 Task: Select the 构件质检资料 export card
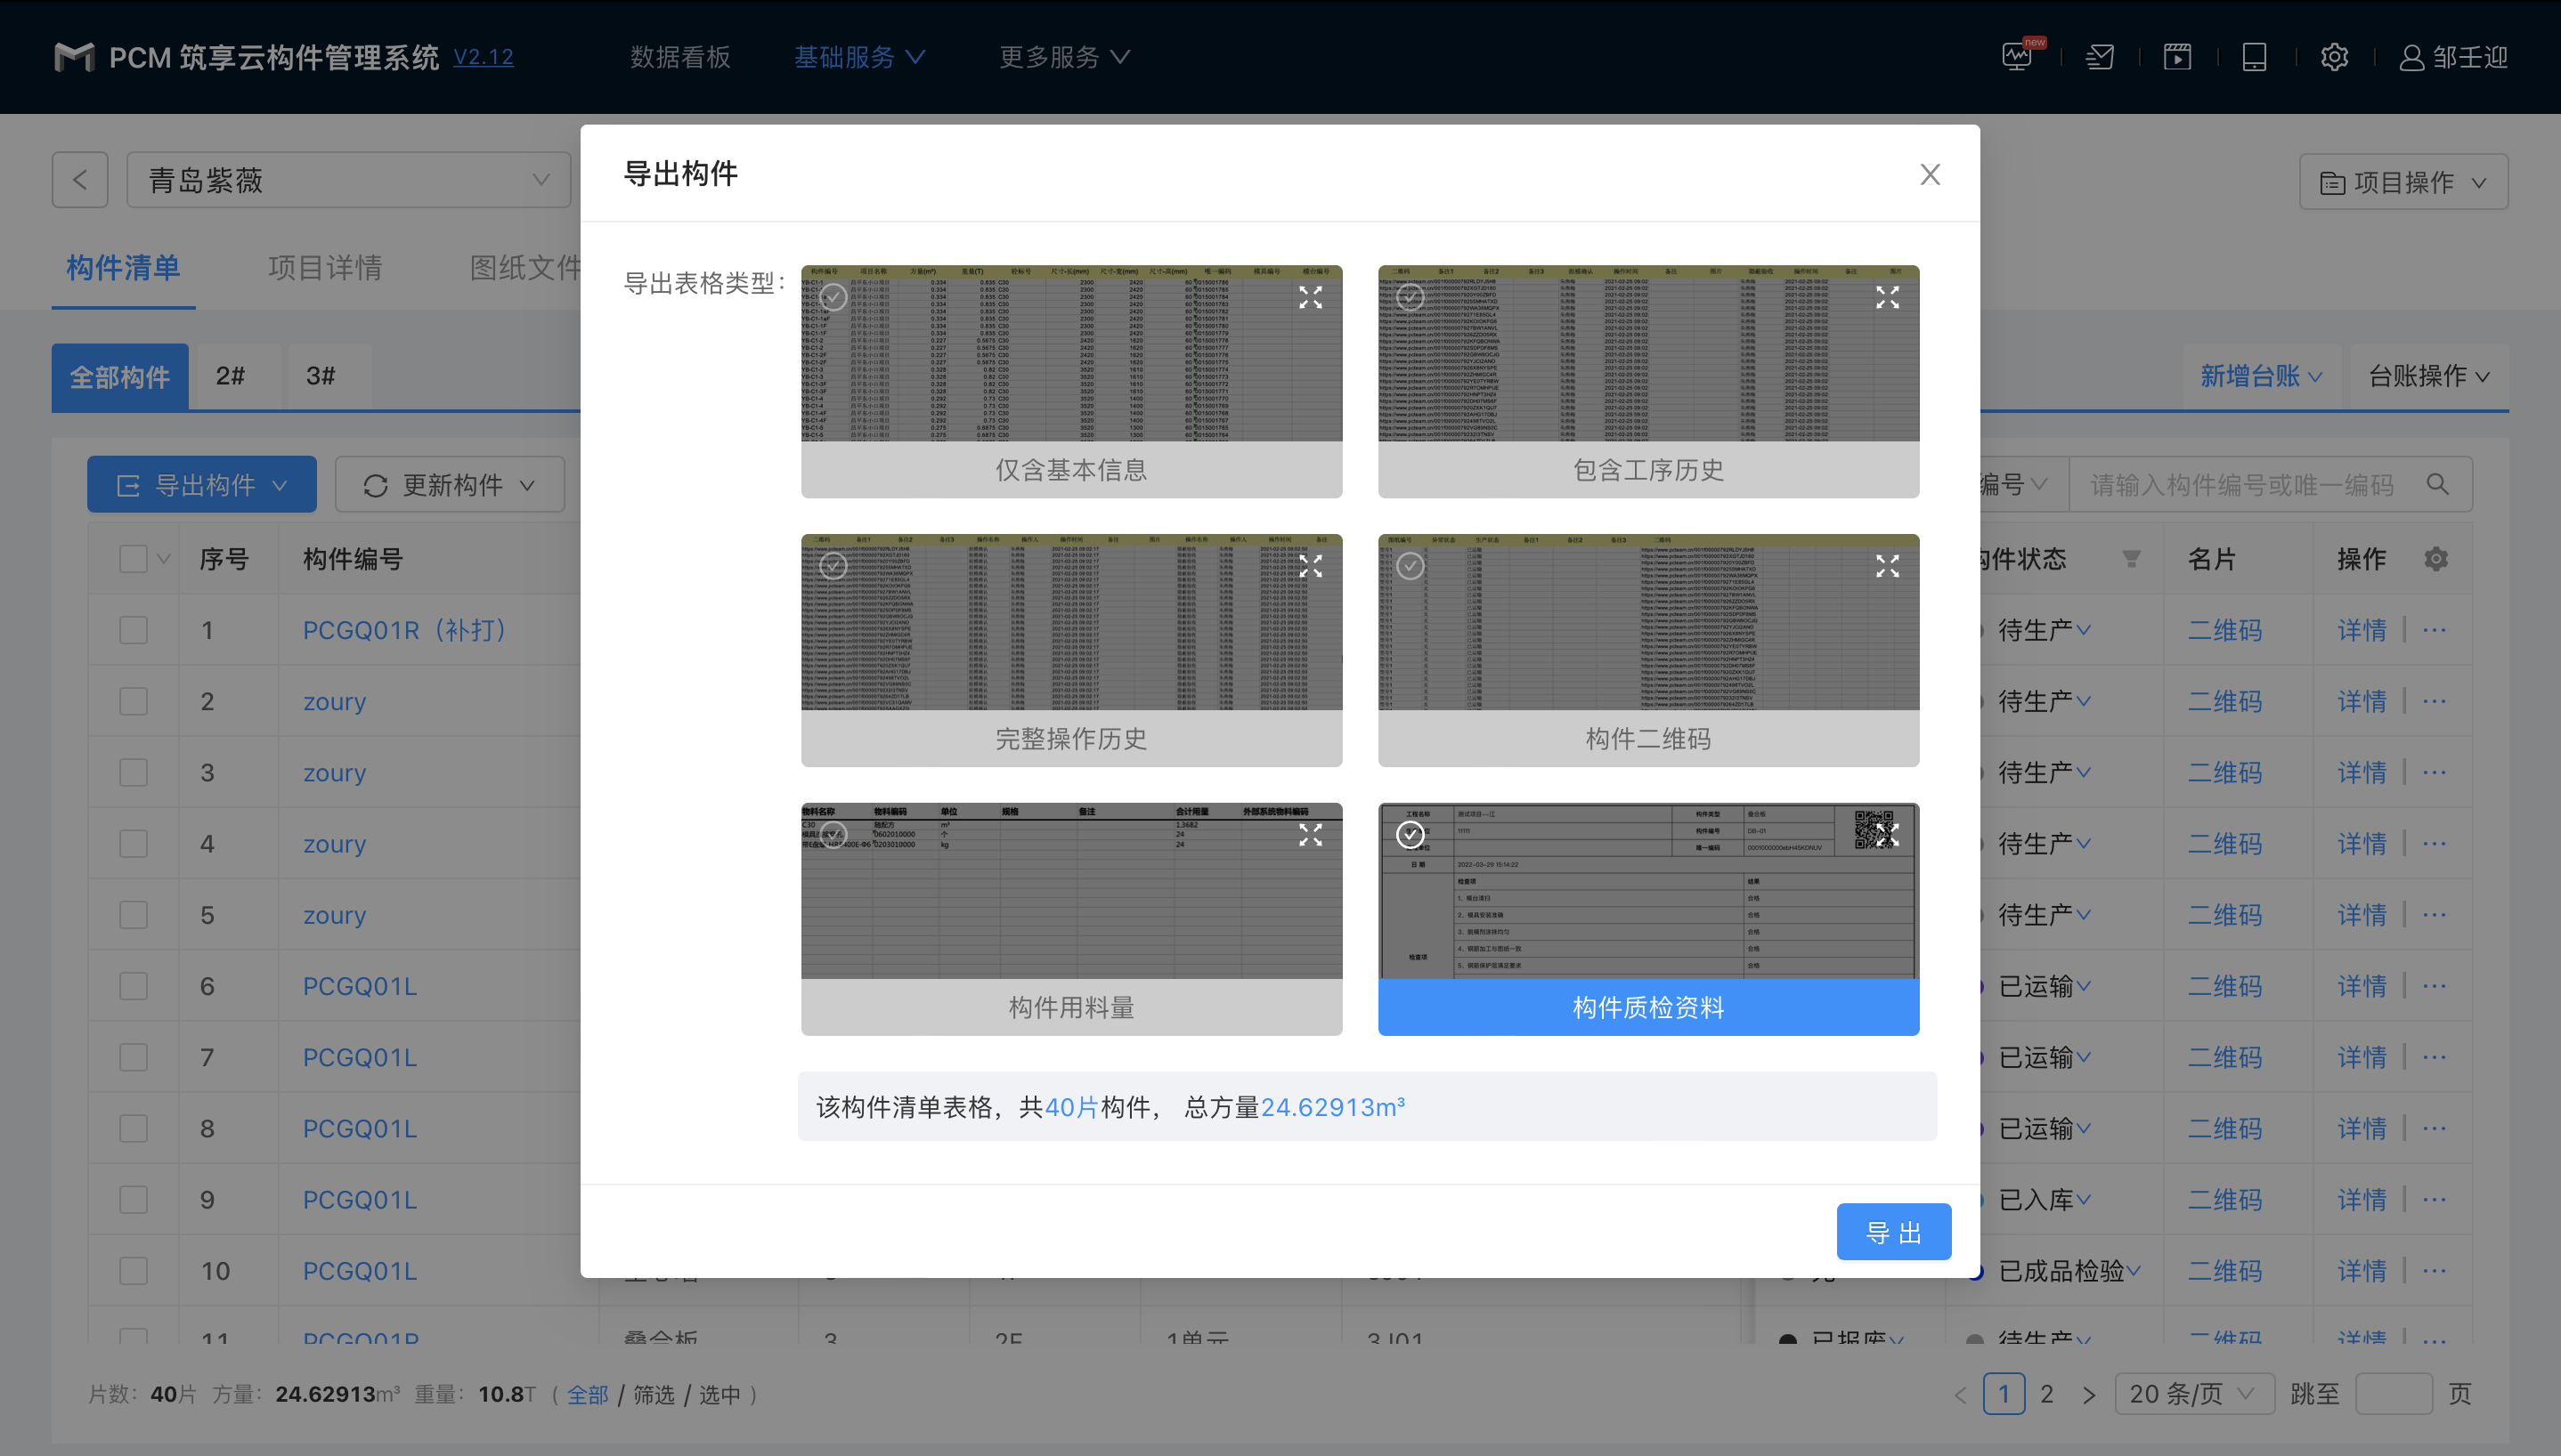tap(1647, 1006)
